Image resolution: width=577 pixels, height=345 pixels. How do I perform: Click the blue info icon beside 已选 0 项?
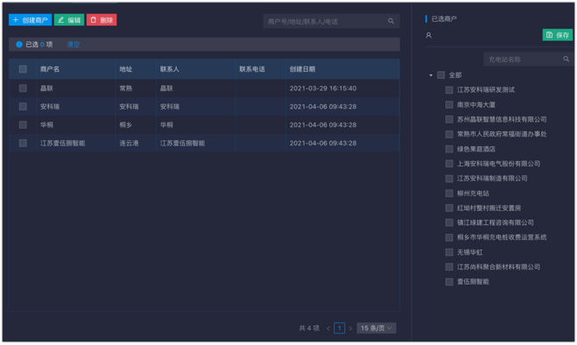point(19,44)
